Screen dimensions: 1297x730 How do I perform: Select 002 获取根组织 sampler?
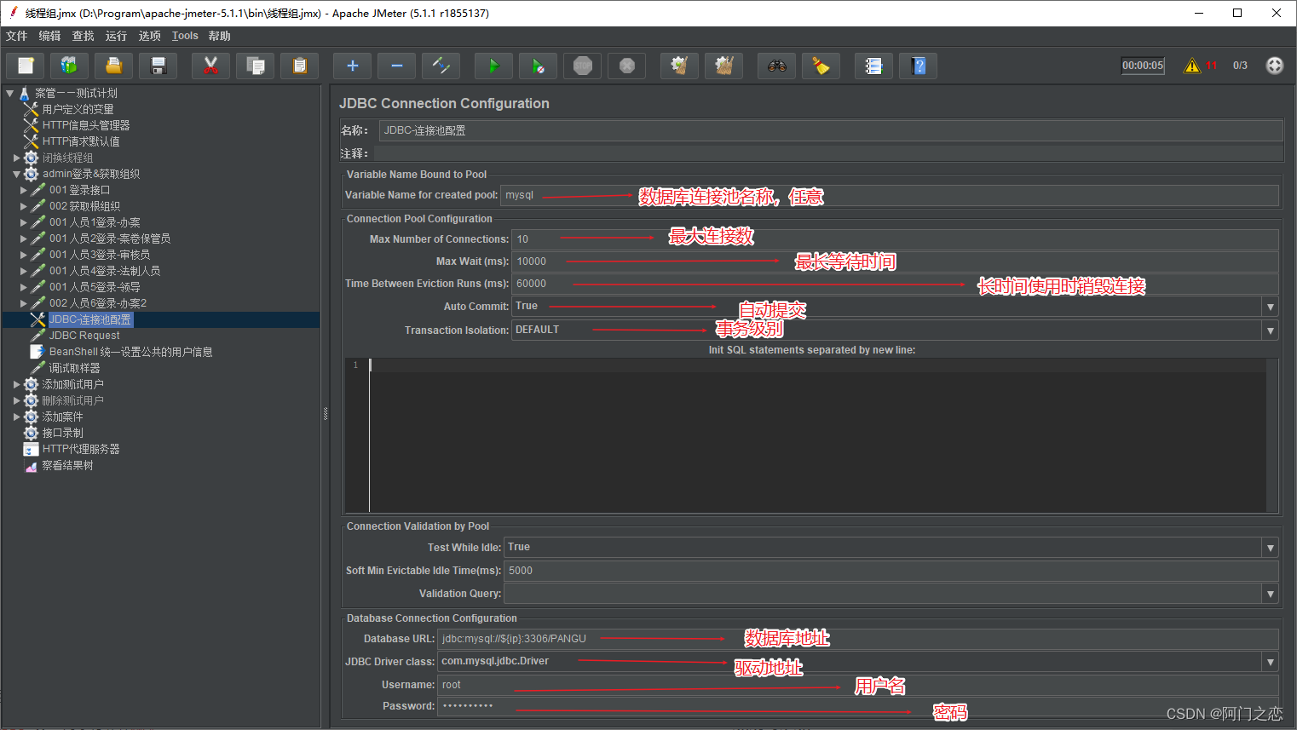click(84, 206)
